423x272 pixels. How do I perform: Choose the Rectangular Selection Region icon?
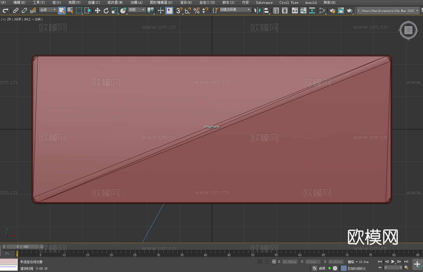pyautogui.click(x=79, y=10)
